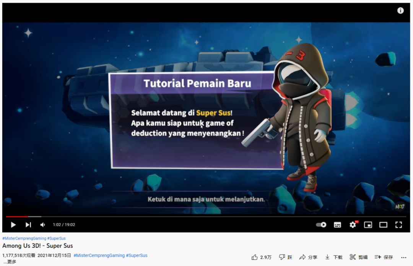
Task: Turn on subtitles/captions
Action: (337, 225)
